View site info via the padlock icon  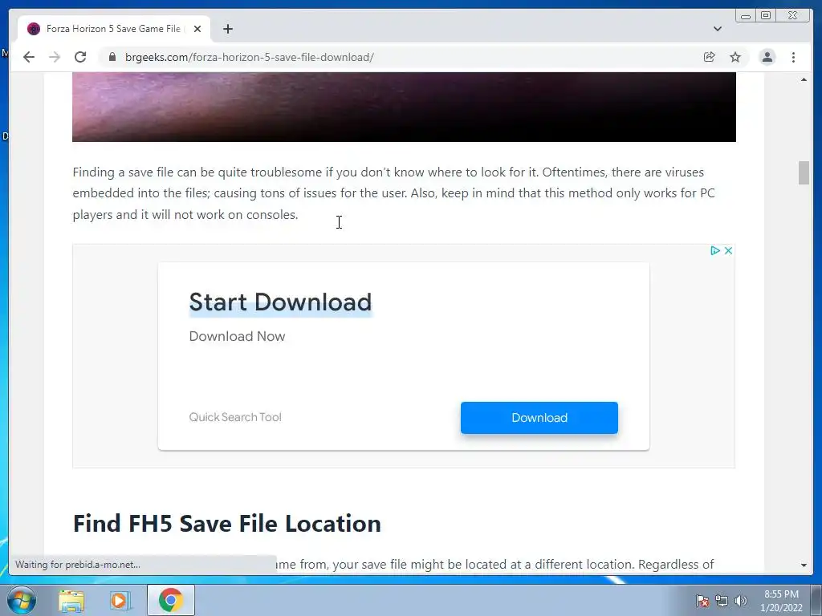tap(112, 57)
